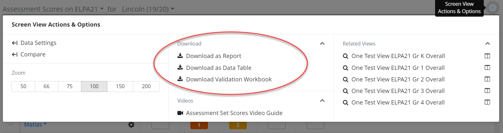Image resolution: width=503 pixels, height=133 pixels.
Task: Collapse the Download section
Action: coord(322,44)
